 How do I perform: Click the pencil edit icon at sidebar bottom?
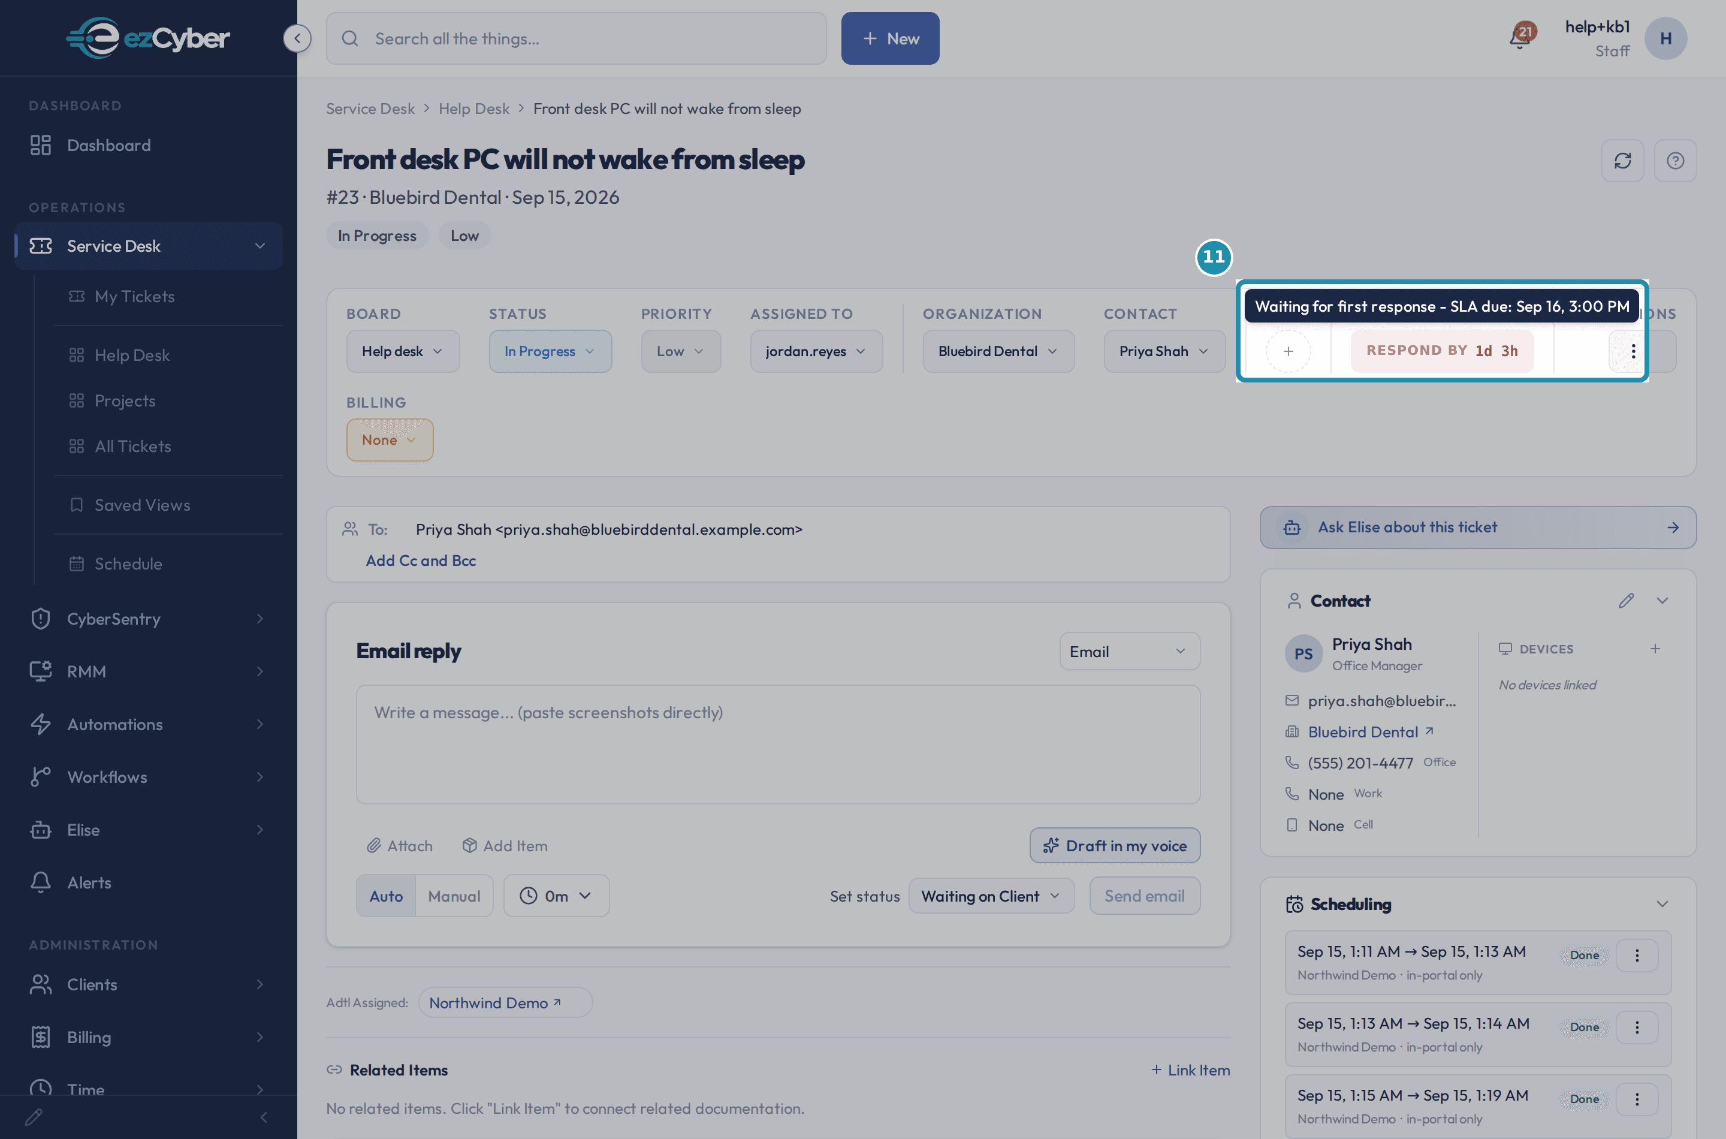[x=34, y=1117]
